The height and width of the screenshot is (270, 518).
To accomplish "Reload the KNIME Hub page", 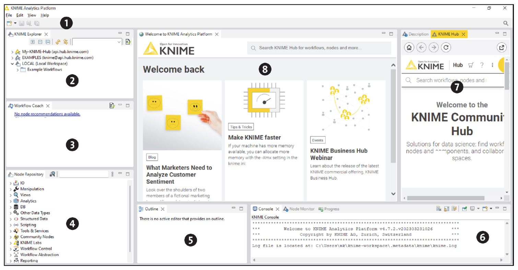I will pos(446,48).
